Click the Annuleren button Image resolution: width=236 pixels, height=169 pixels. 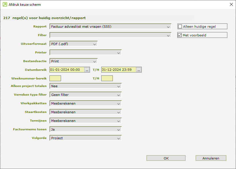tap(211, 158)
